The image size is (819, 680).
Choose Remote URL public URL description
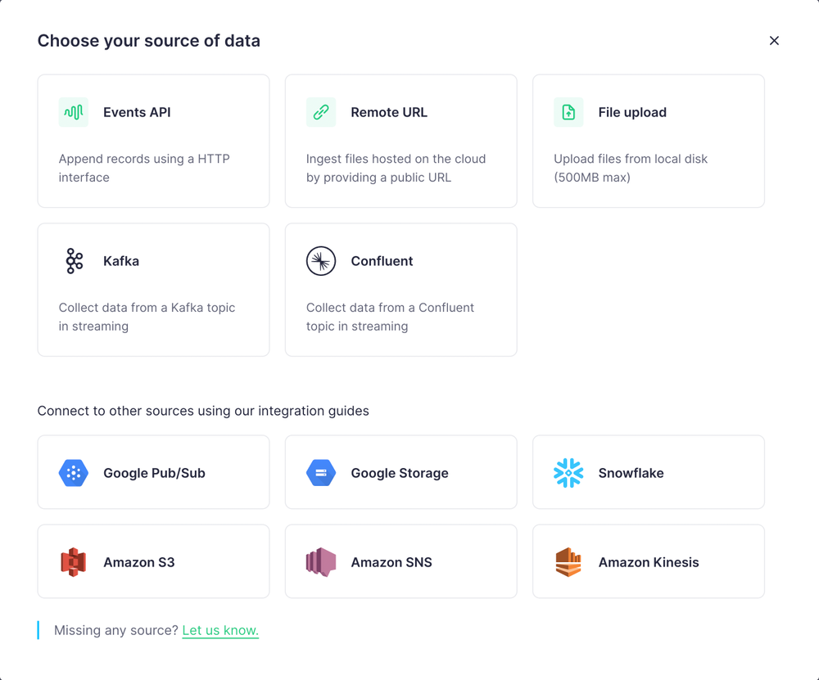point(396,168)
